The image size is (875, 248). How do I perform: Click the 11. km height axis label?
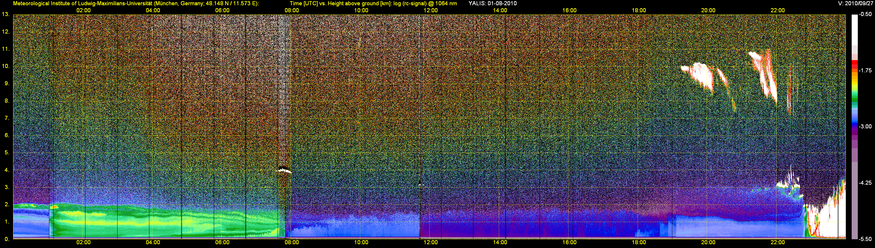tap(6, 49)
